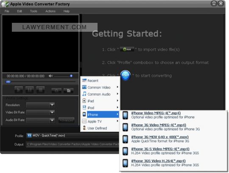Open the Resolution dropdown
Viewport: 229px width, 173px height.
coord(52,105)
